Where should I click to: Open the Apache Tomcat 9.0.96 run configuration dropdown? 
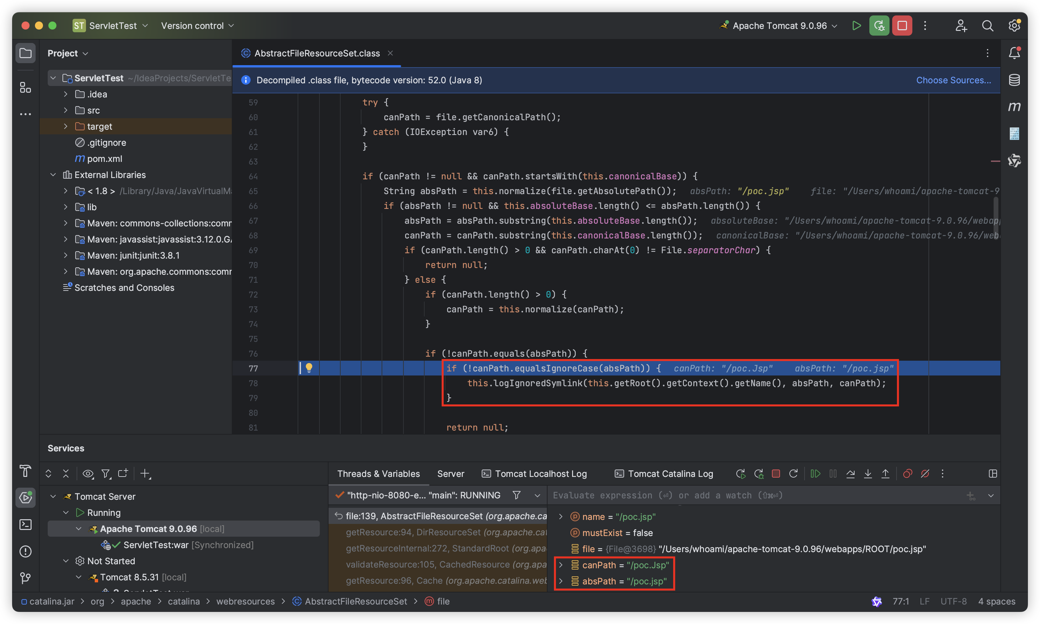pyautogui.click(x=779, y=26)
